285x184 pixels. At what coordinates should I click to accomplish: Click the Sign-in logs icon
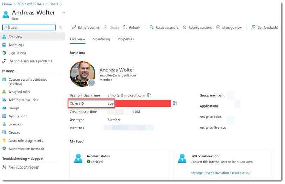[4, 53]
